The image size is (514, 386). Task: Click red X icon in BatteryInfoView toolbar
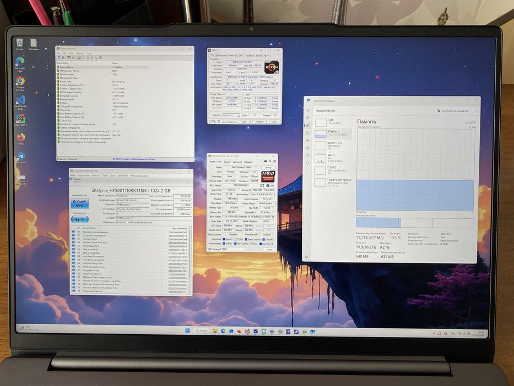click(x=73, y=58)
